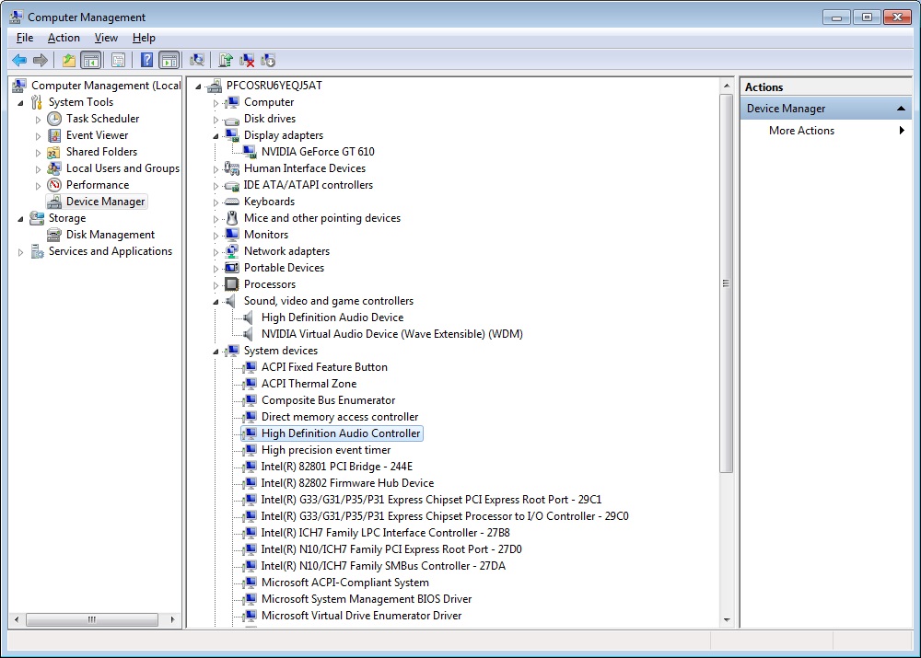921x658 pixels.
Task: Expand Local Users and Groups arrow
Action: pyautogui.click(x=38, y=169)
